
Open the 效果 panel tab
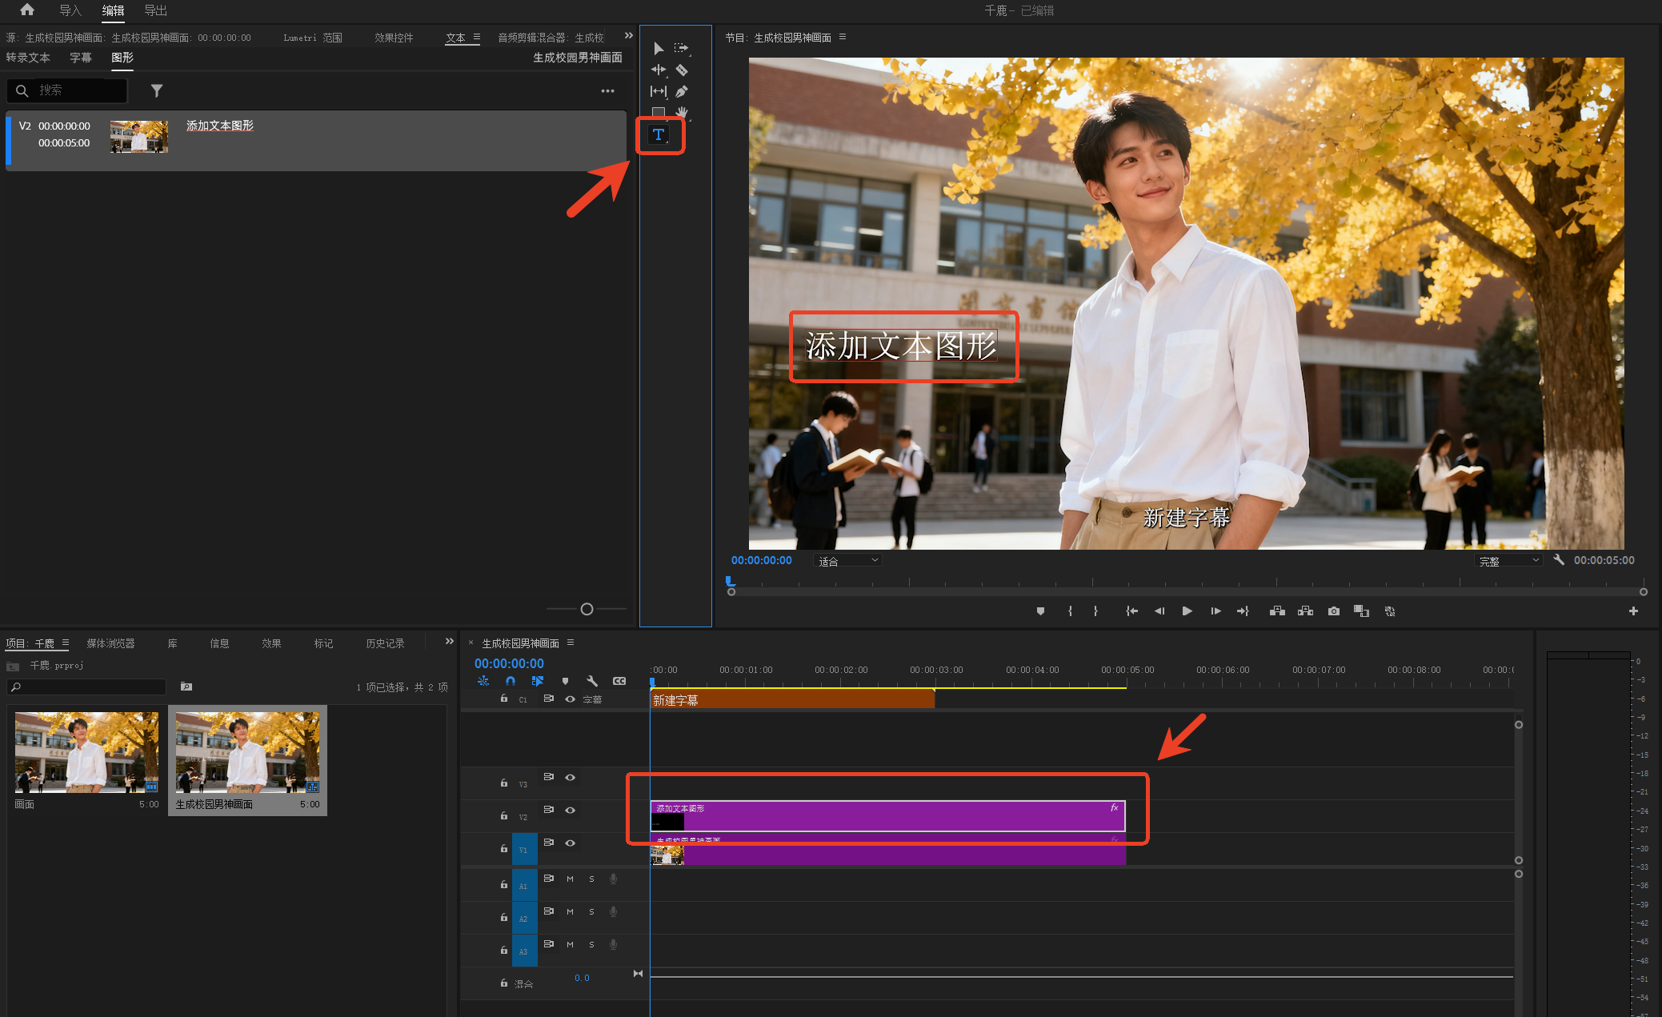(x=271, y=643)
